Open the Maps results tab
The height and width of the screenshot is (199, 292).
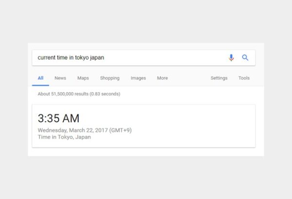pyautogui.click(x=83, y=78)
